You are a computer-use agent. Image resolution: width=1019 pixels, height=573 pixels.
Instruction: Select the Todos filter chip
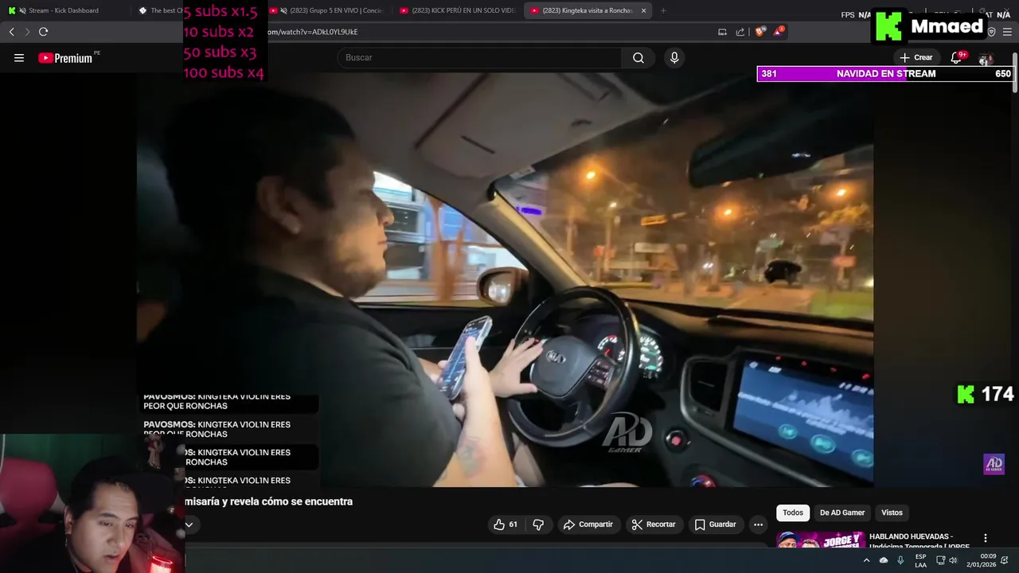[x=793, y=513]
